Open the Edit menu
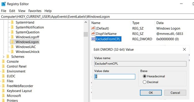The height and width of the screenshot is (102, 194). [x=12, y=11]
